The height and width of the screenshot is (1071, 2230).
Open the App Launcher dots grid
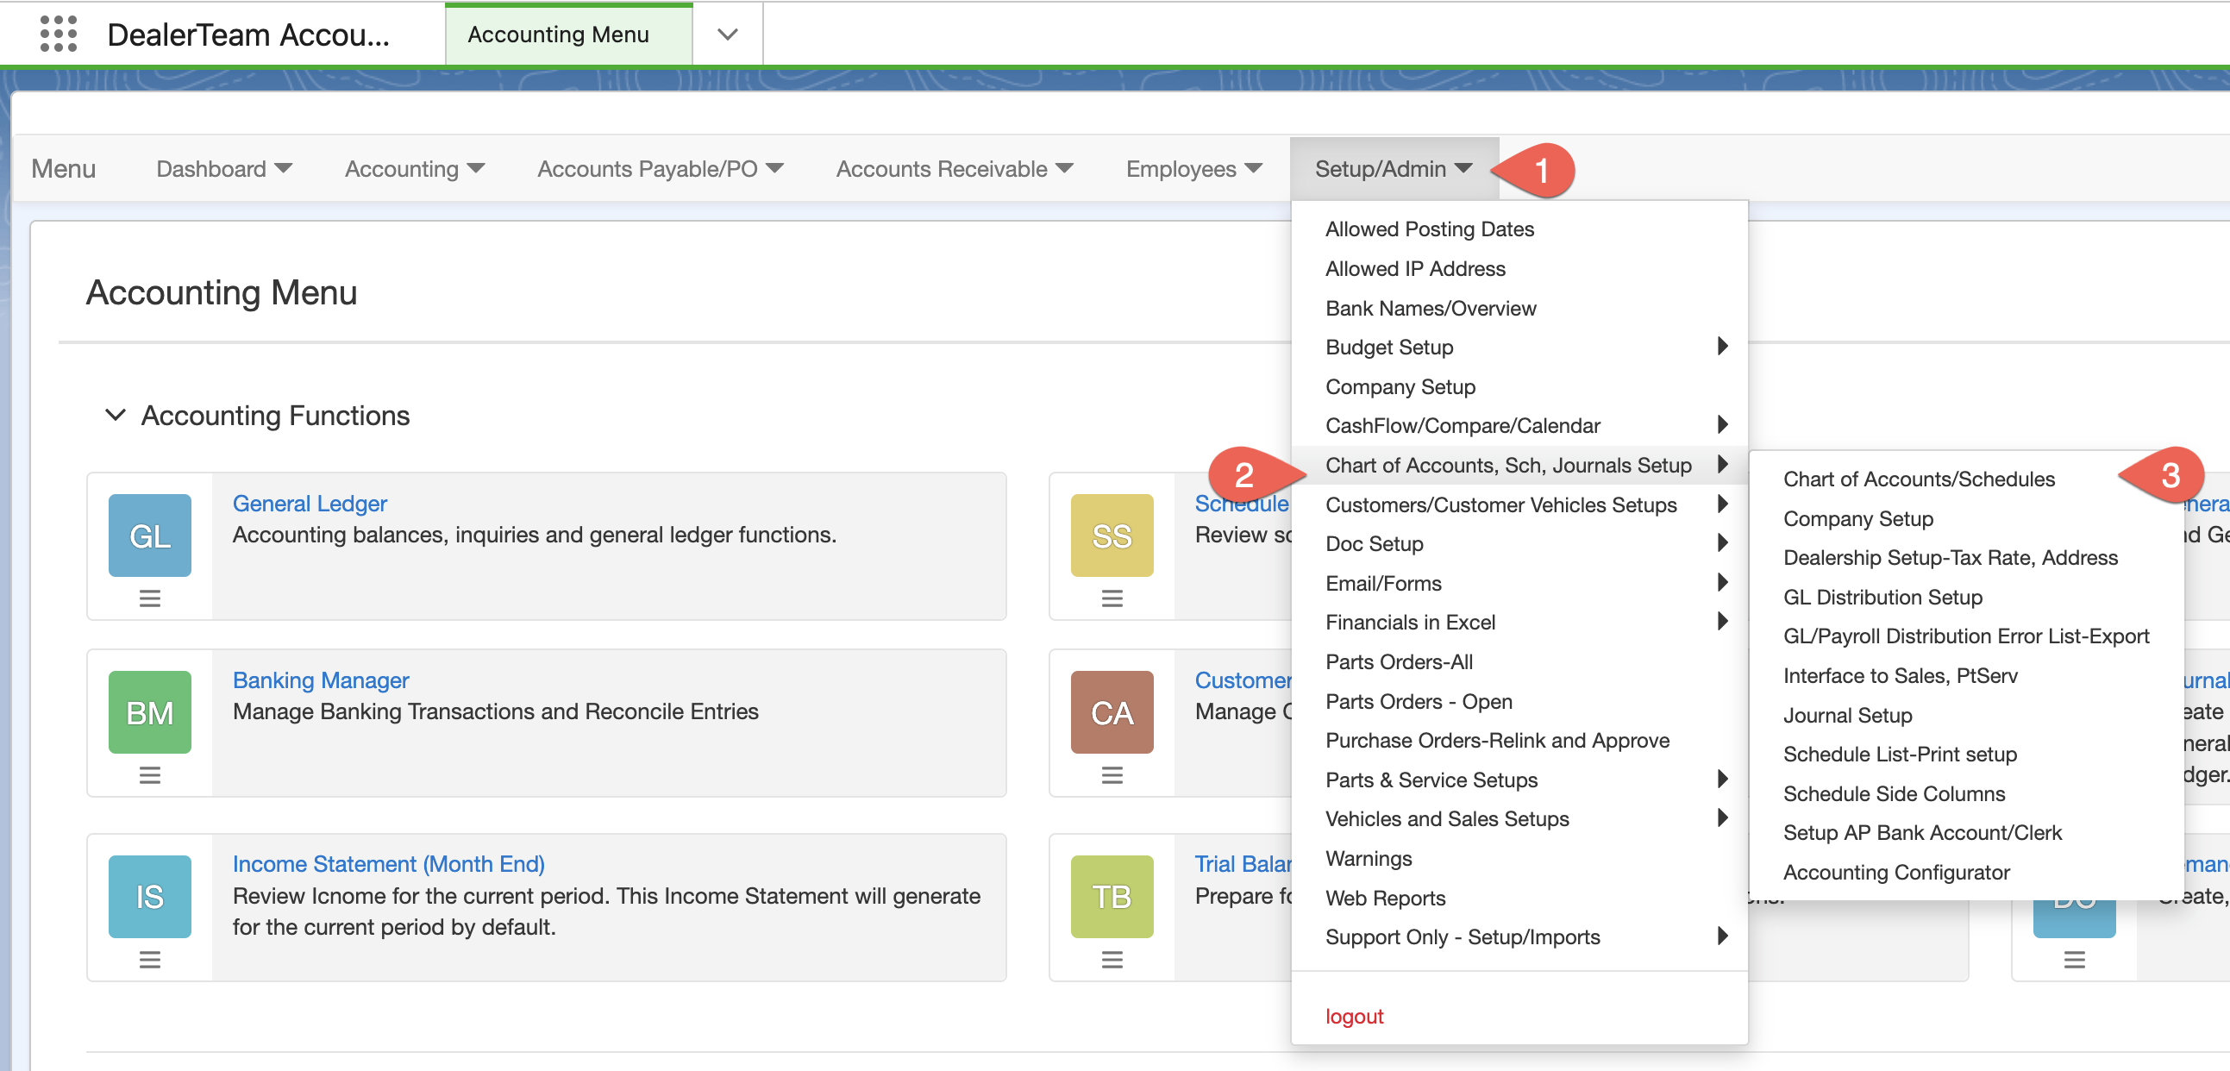(x=58, y=34)
